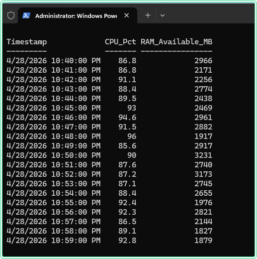The image size is (257, 259).
Task: Click the timestamp 4/28/2026 10:56:00 PM
Action: (x=54, y=212)
